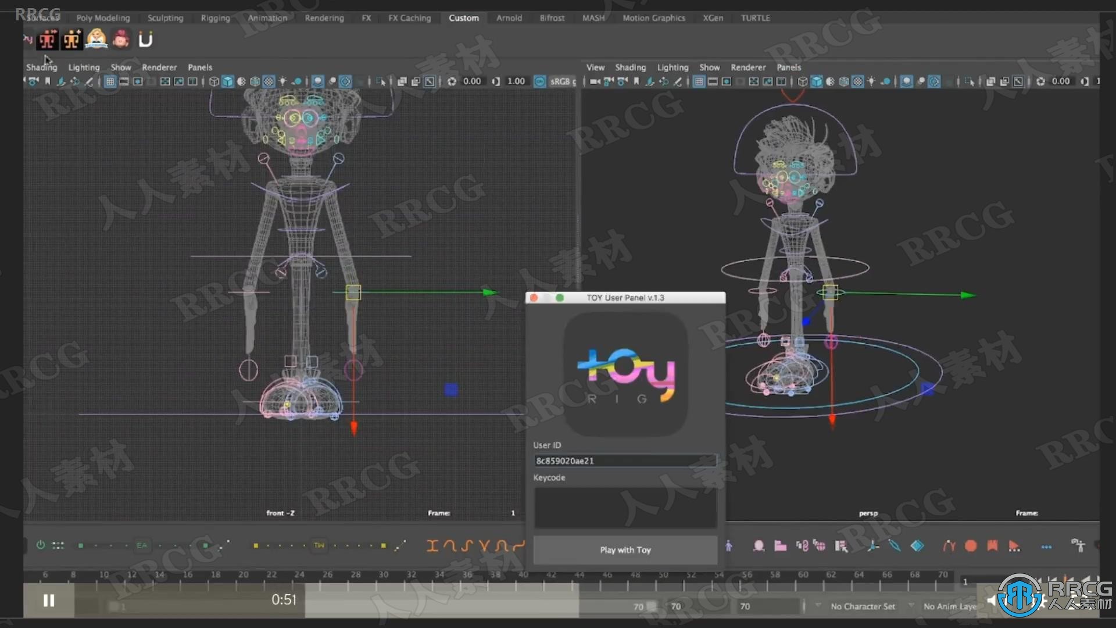Toggle grid display in persp viewport
This screenshot has height=628, width=1116.
click(x=699, y=81)
